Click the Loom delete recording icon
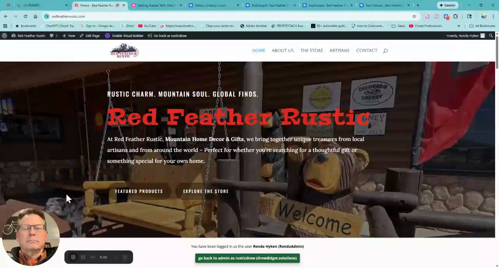Image resolution: width=499 pixels, height=268 pixels. pos(125,257)
